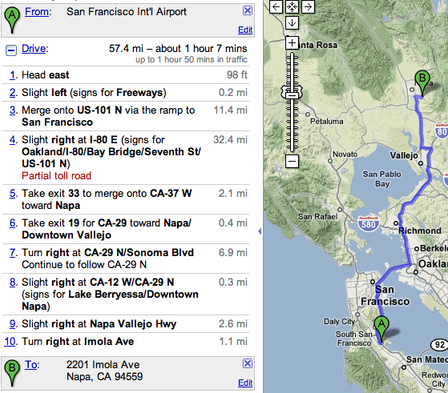Zoom in with the plus button
Screen dimensions: 448x393
292,42
